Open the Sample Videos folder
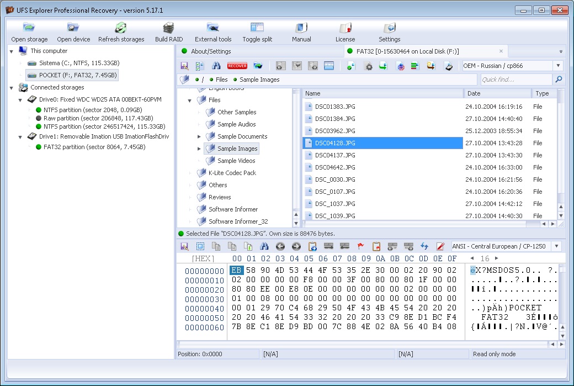This screenshot has width=574, height=386. [x=236, y=161]
